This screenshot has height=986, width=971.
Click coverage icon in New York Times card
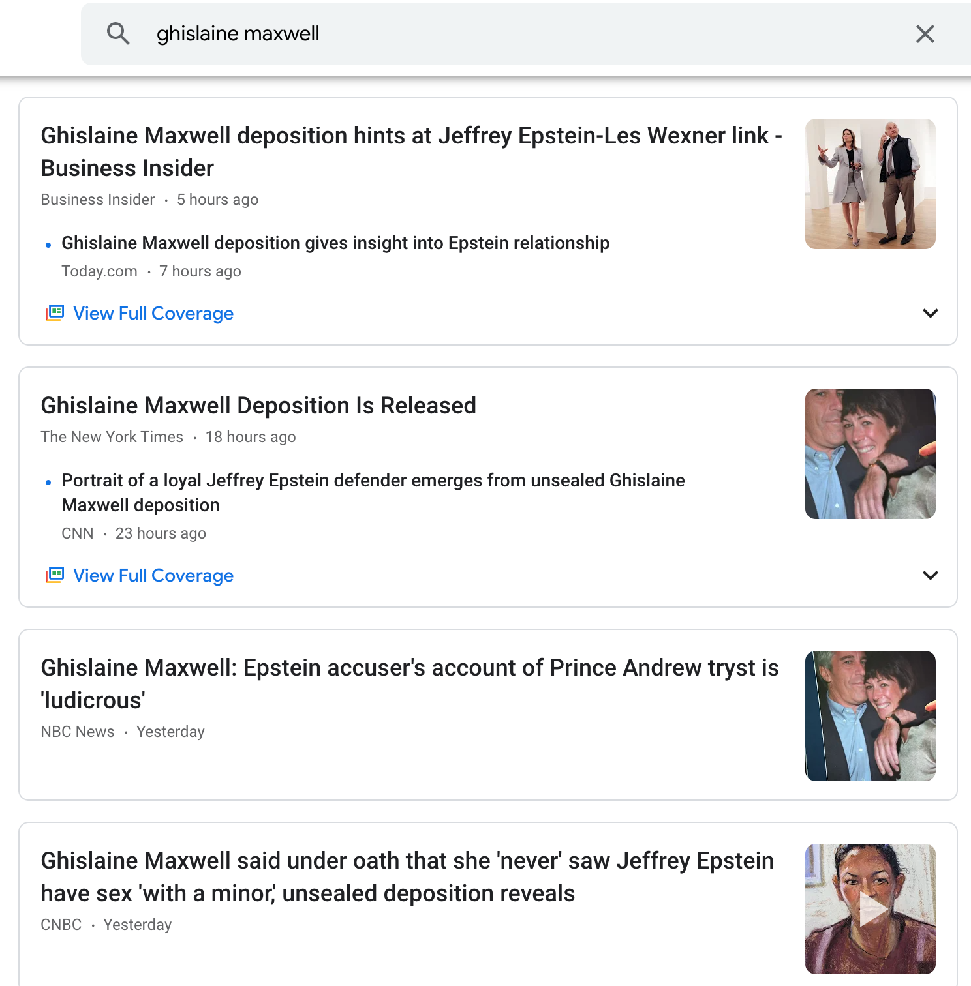coord(55,575)
